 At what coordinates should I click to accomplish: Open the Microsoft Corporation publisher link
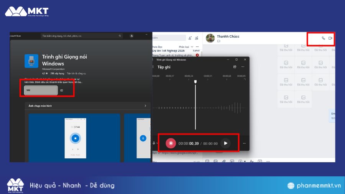[x=53, y=69]
